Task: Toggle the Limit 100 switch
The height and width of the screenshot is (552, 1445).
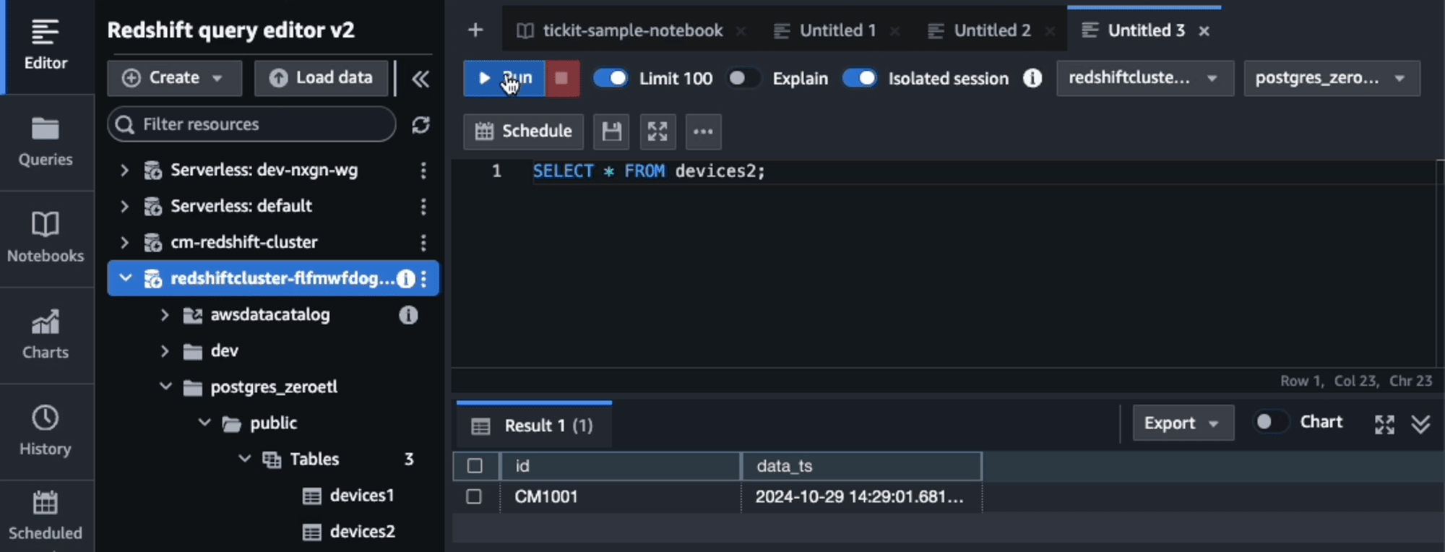Action: 611,78
